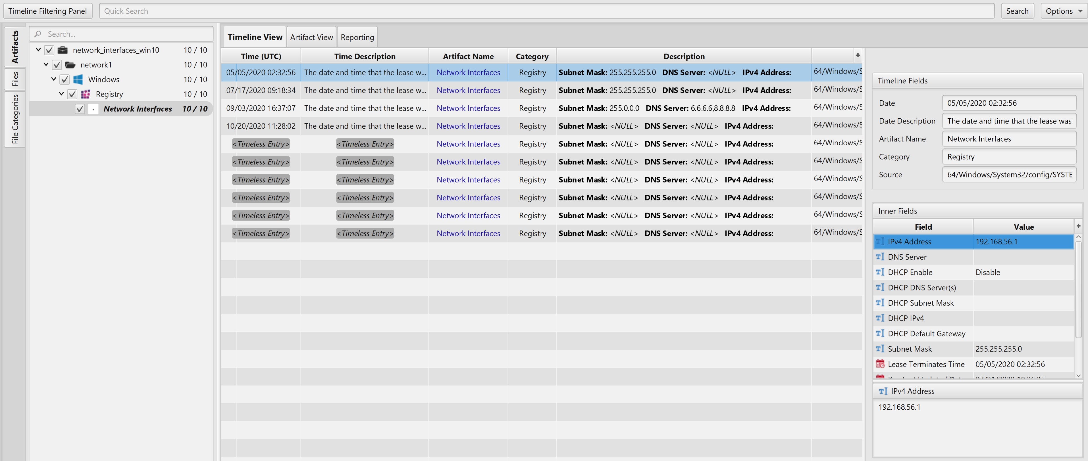The image size is (1088, 461).
Task: Click the Inner Fields vertical scrollbar down arrow
Action: [1078, 375]
